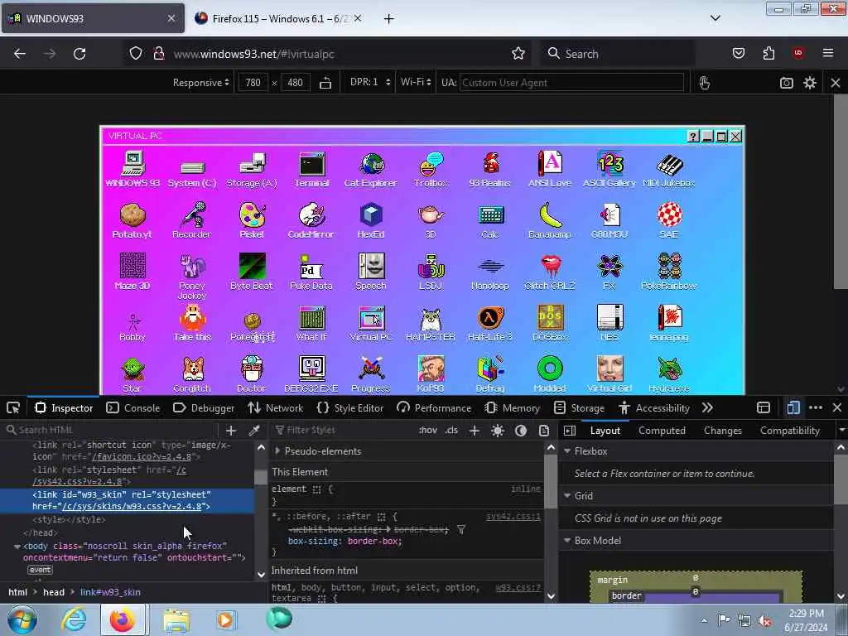Switch to the Computed tab

(x=662, y=431)
